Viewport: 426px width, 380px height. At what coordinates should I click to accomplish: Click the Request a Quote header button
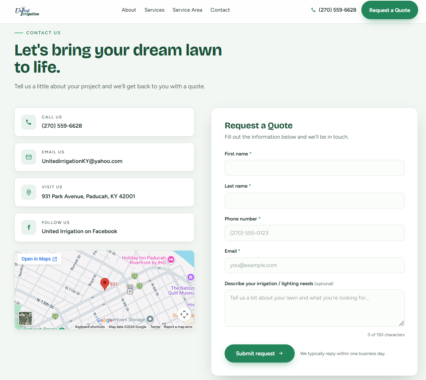[390, 10]
